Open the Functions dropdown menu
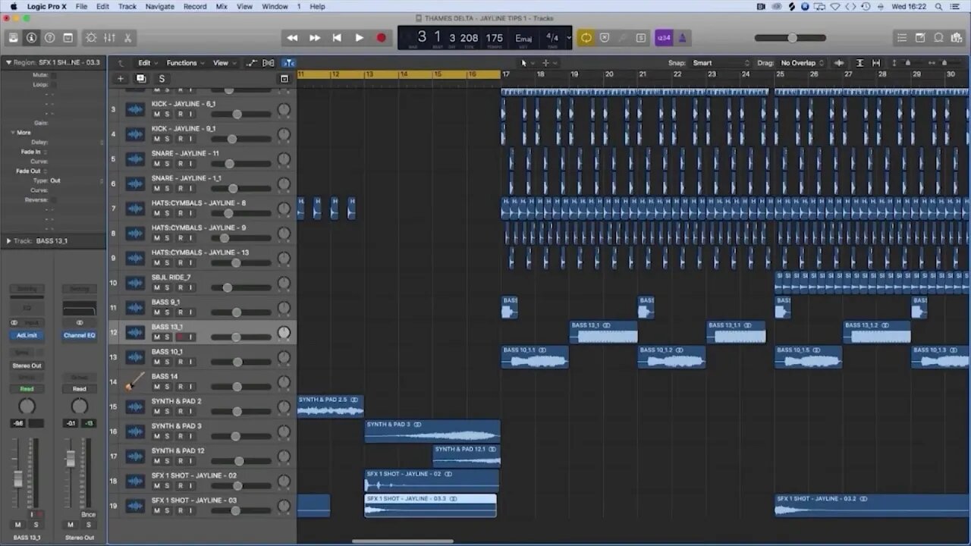Viewport: 971px width, 546px height. click(x=184, y=63)
